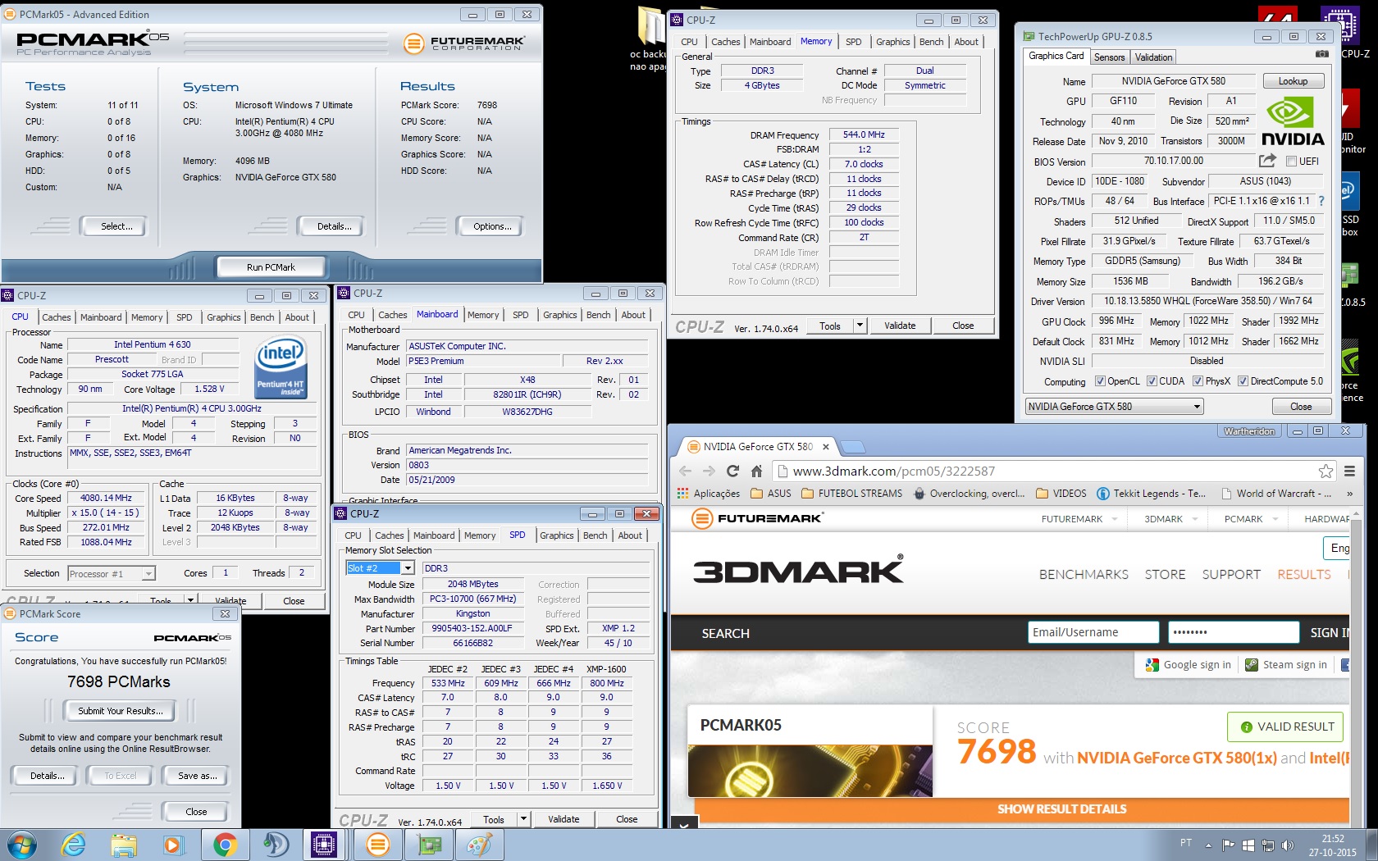Viewport: 1378px width, 861px height.
Task: Click Run PCMark button
Action: click(271, 267)
